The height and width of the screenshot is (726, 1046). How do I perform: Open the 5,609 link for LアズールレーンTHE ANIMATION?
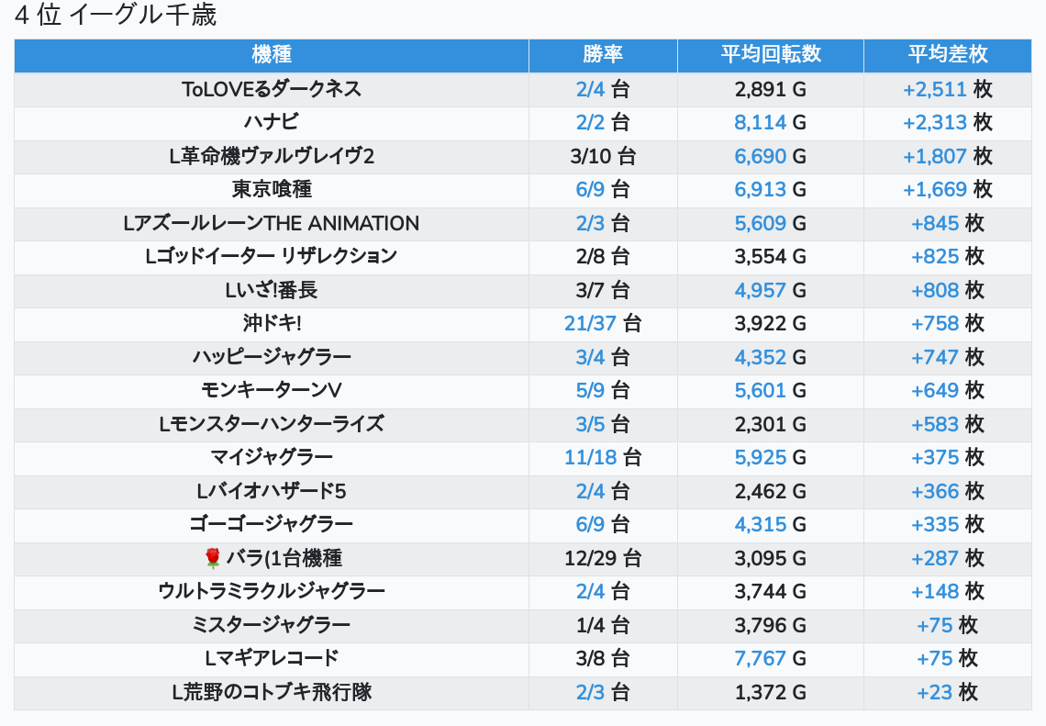pos(760,223)
